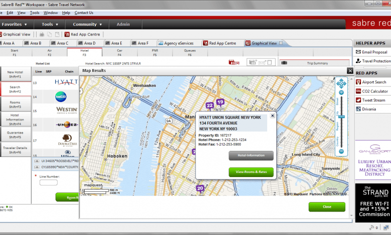The height and width of the screenshot is (235, 391).
Task: Click Guarantee Shift+F5 side button
Action: click(x=15, y=134)
